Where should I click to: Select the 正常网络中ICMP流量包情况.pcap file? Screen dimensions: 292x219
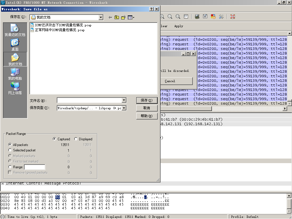58,30
